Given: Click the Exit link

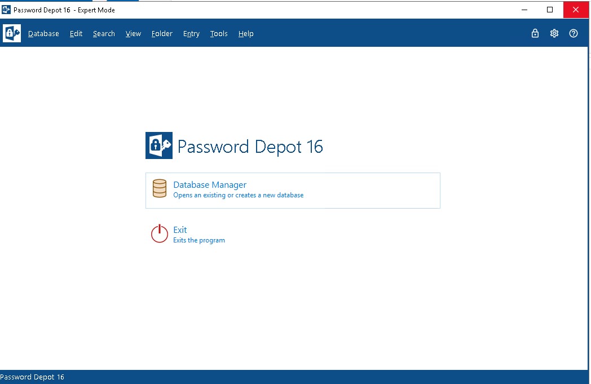Looking at the screenshot, I should [x=180, y=230].
